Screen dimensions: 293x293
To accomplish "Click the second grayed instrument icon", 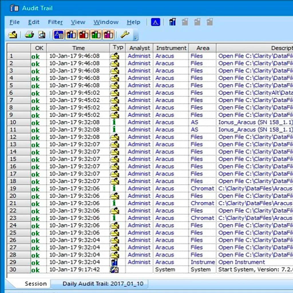I will pyautogui.click(x=197, y=22).
